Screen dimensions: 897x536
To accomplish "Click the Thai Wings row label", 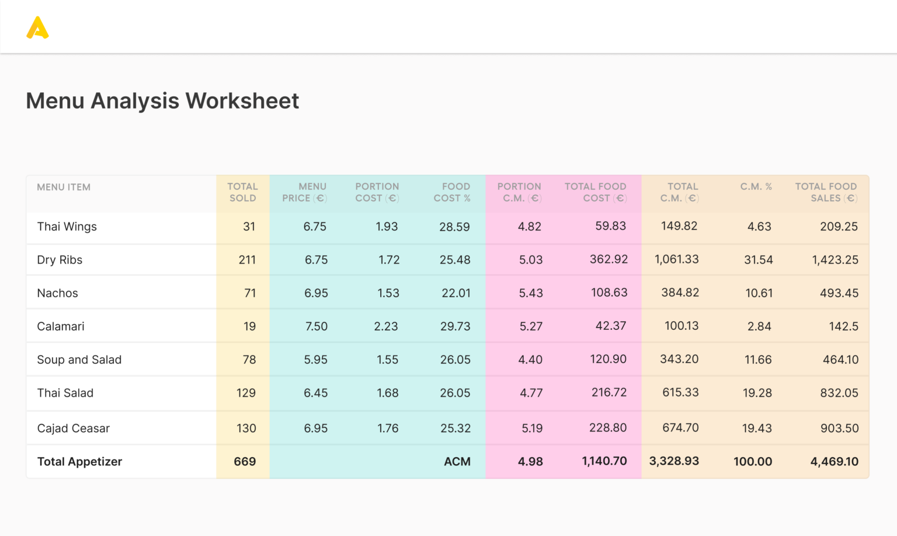I will (67, 227).
